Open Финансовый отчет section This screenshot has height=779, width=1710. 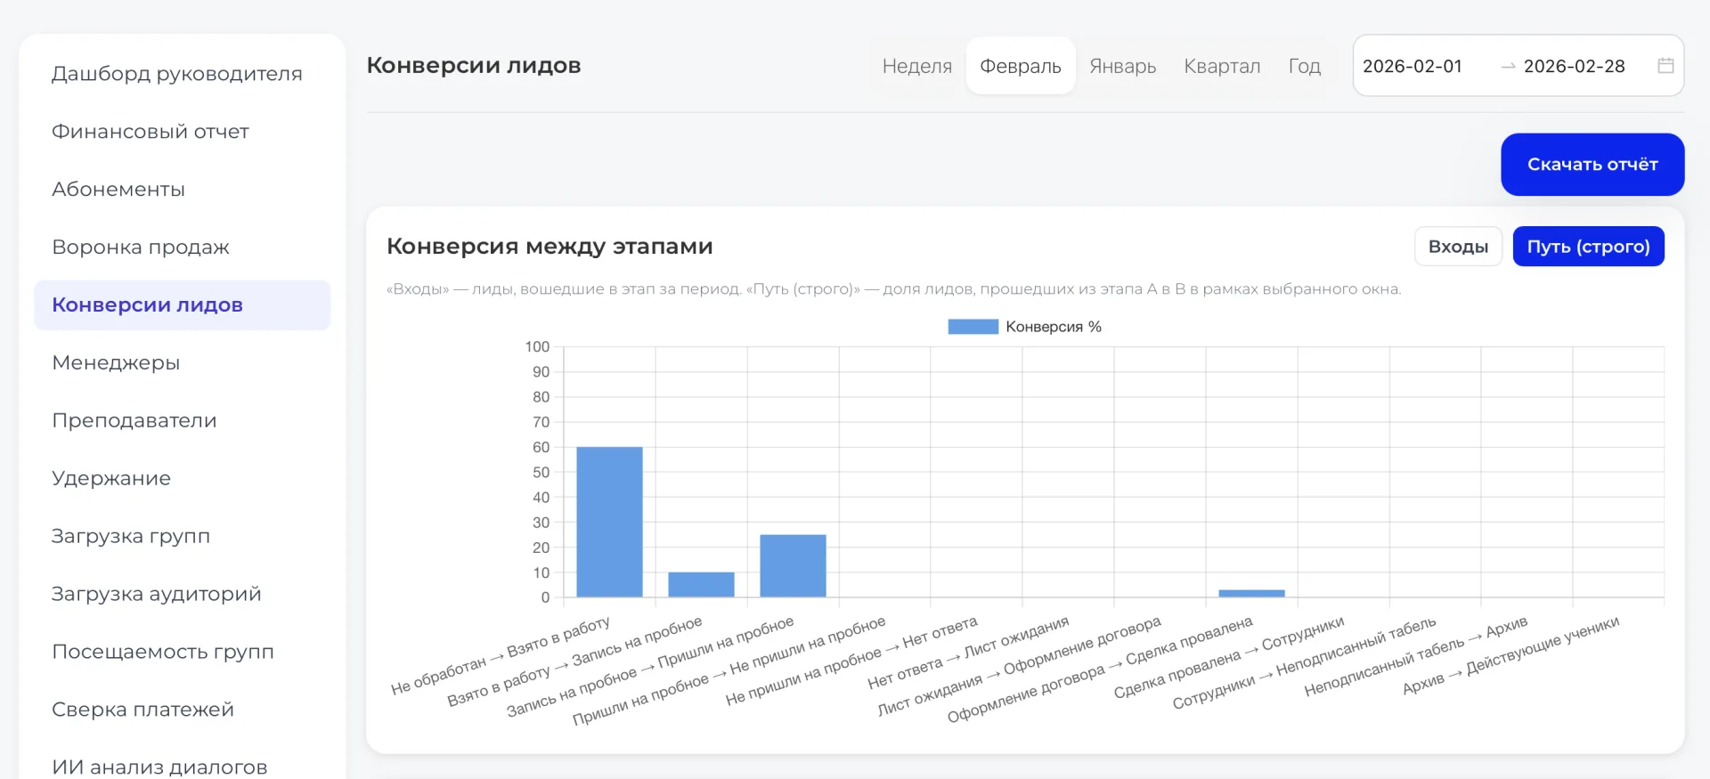(151, 132)
